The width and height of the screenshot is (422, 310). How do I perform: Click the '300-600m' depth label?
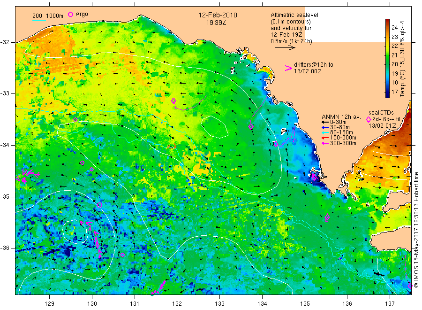coord(343,143)
